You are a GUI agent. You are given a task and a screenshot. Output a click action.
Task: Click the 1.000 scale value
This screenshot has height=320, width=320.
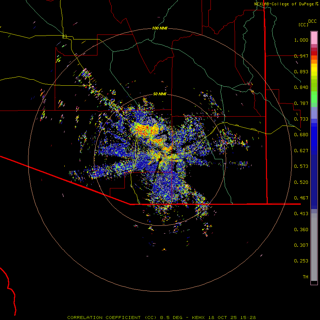pos(301,40)
